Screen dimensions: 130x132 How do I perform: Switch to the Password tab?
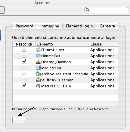pos(24,26)
